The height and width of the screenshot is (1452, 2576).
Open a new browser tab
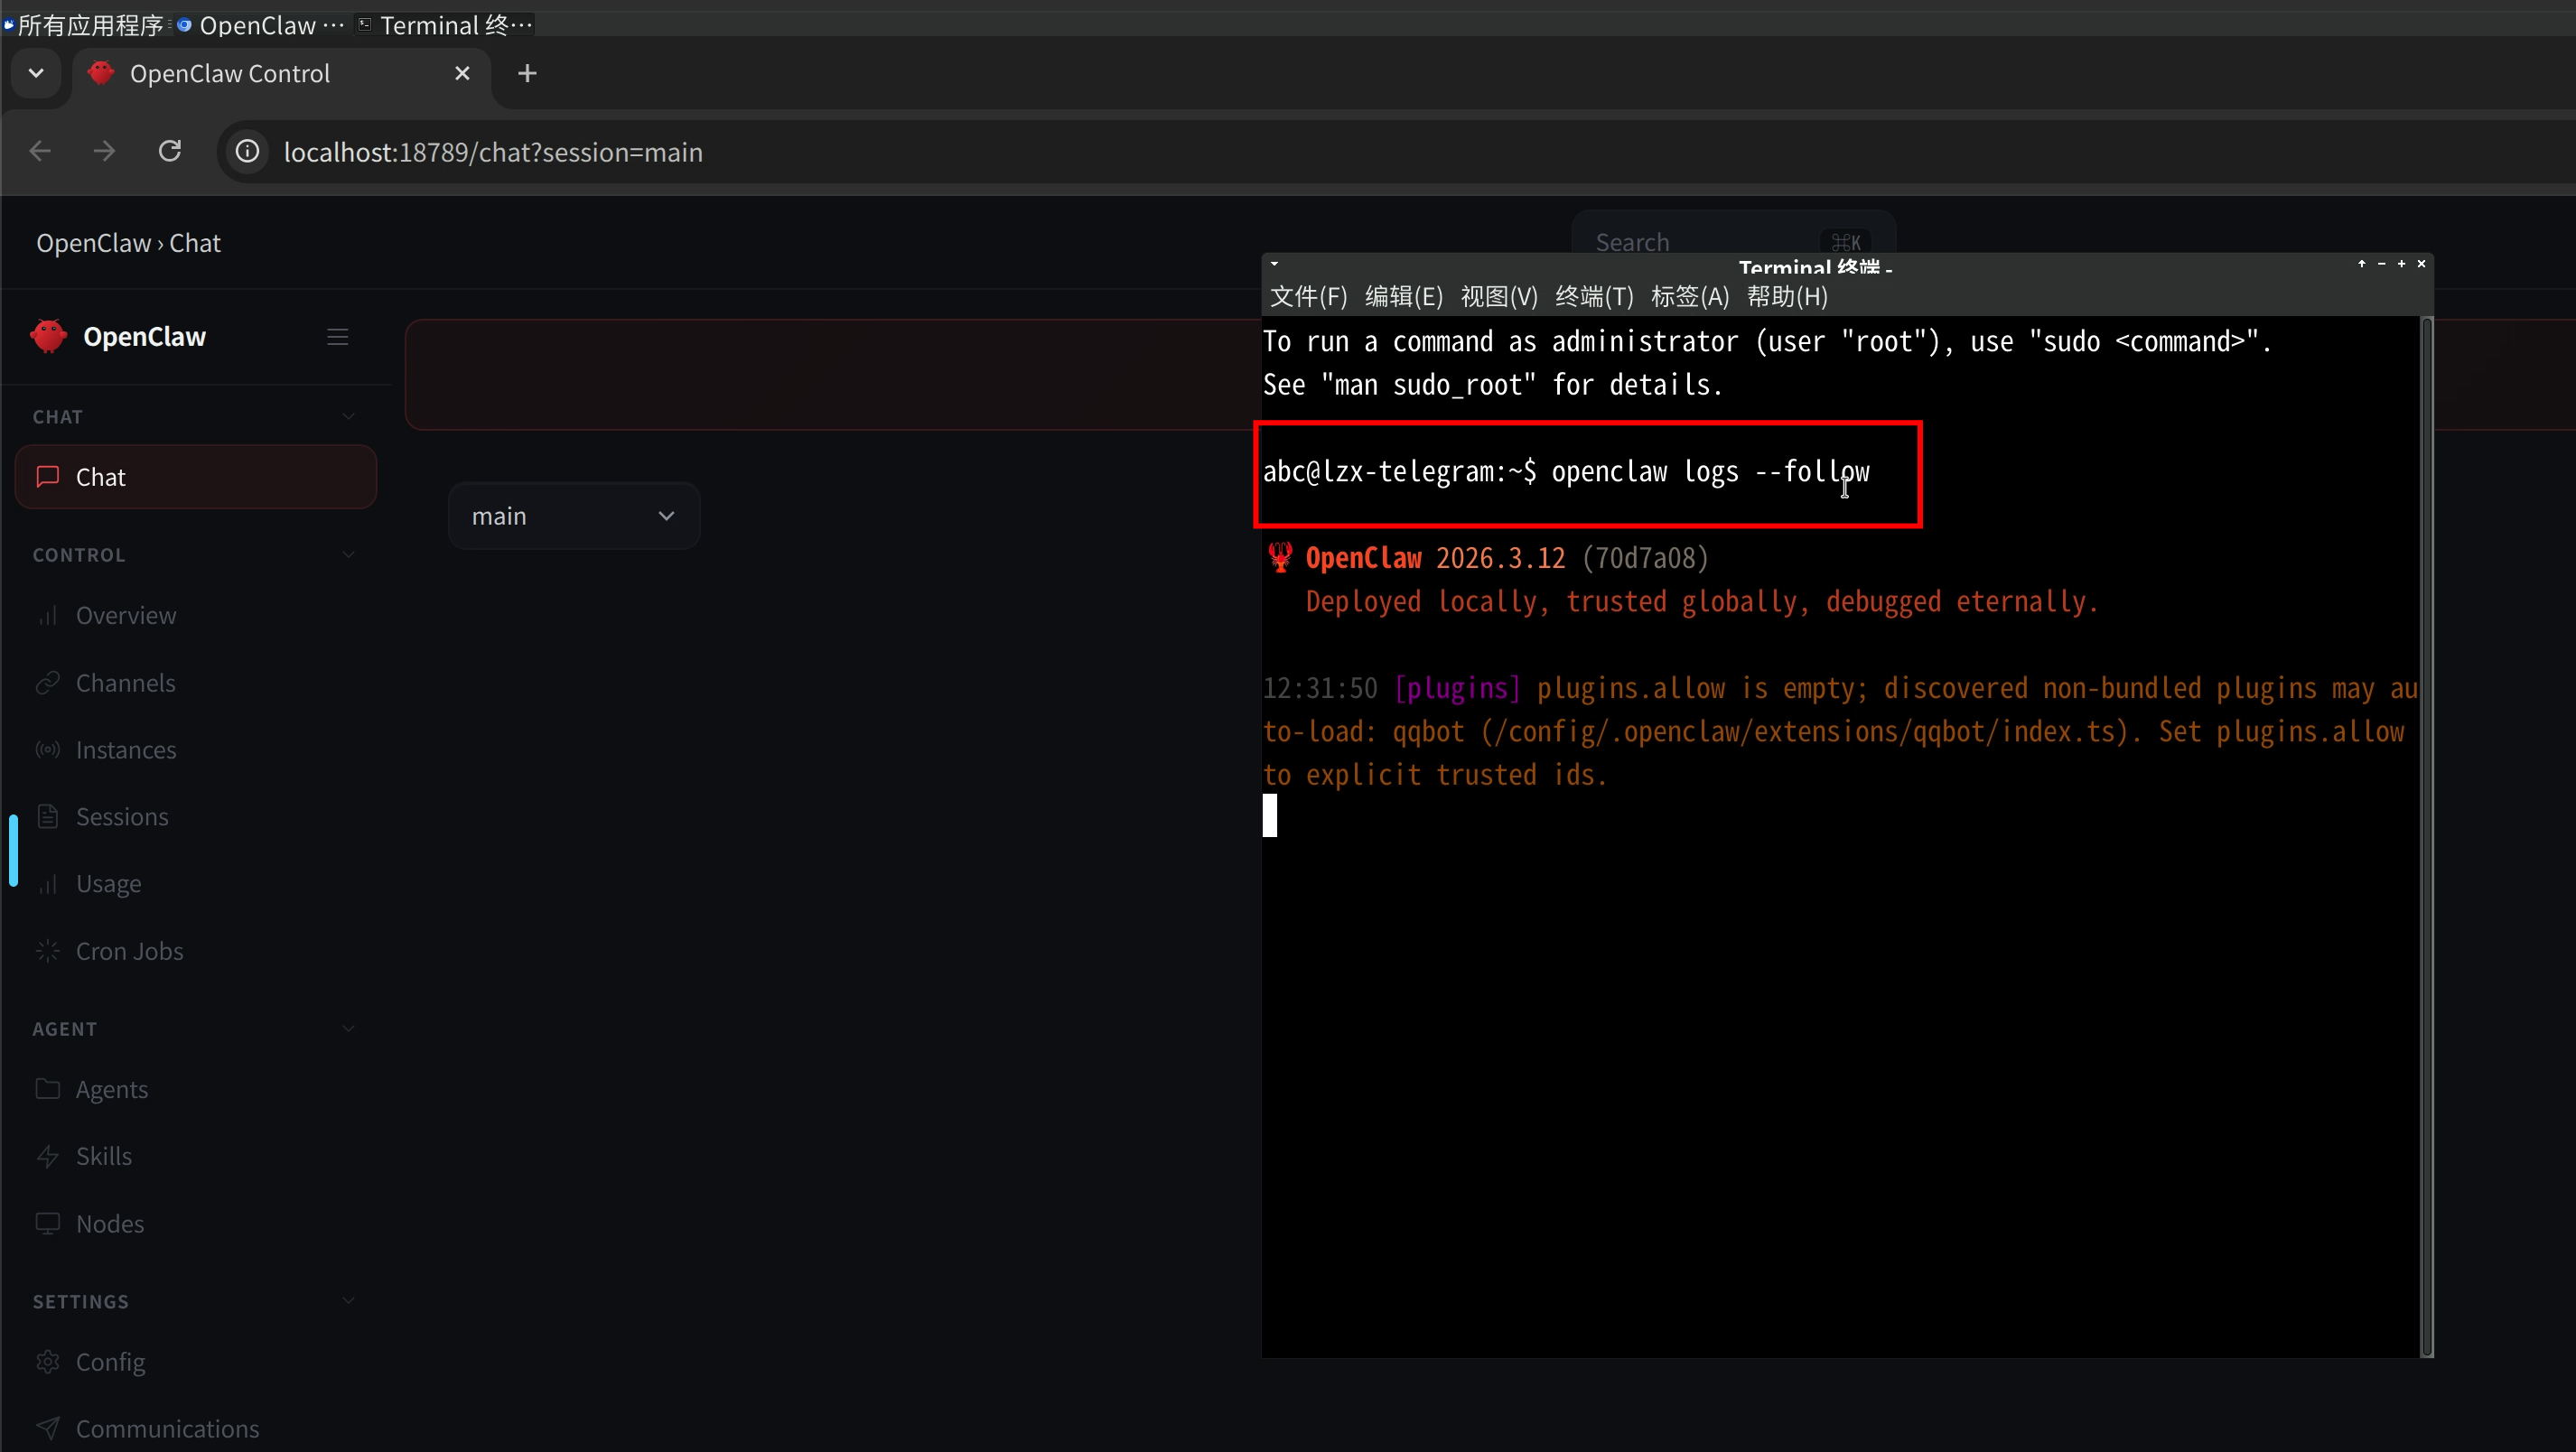click(527, 73)
